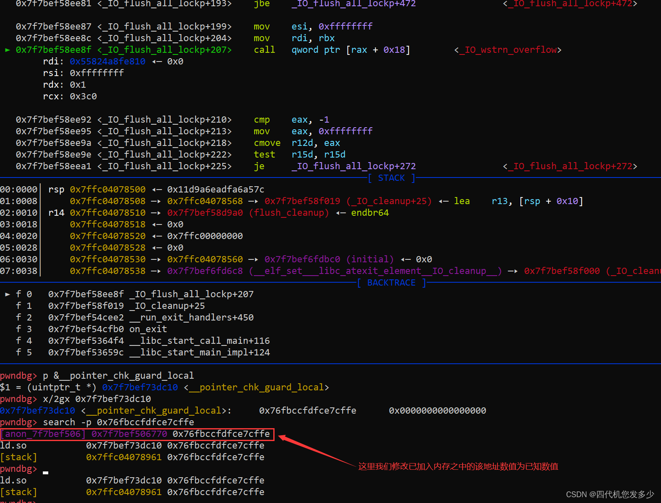The image size is (661, 503).
Task: Click the mov esi, 0xffffffff instruction line
Action: tap(194, 27)
